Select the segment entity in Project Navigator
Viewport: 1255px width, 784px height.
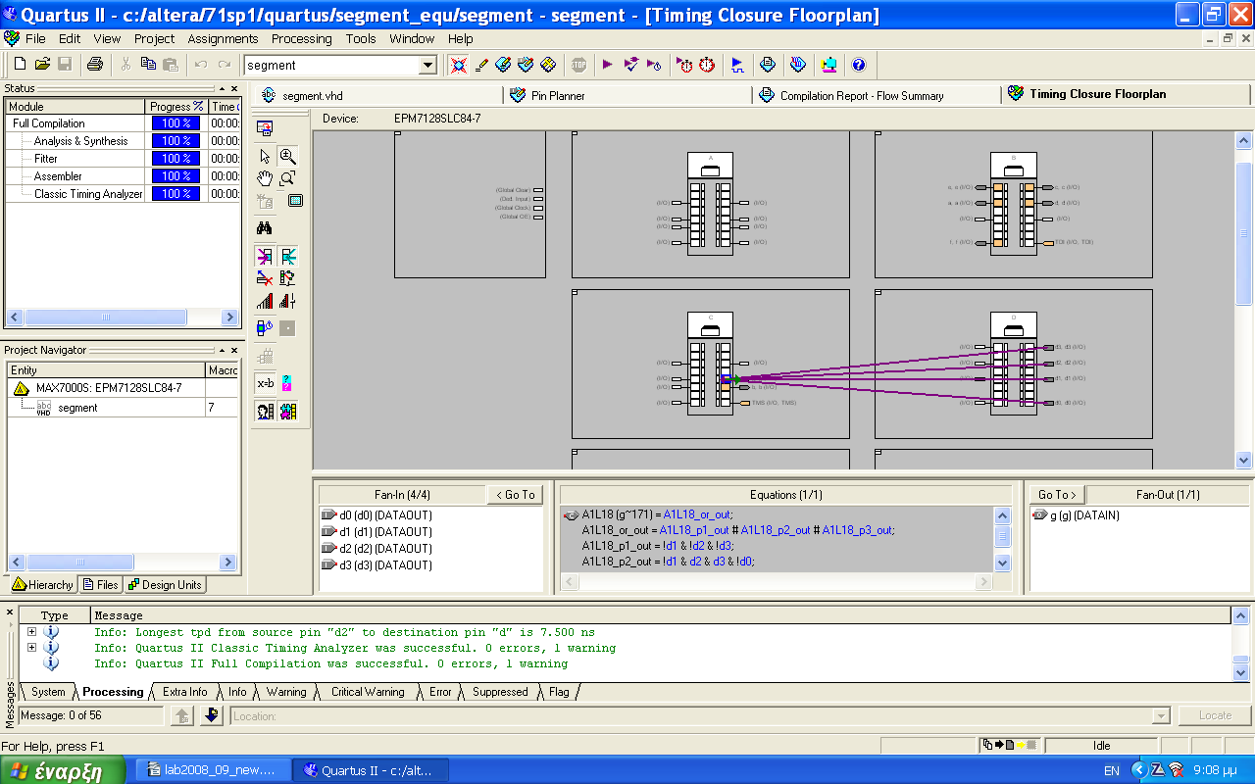tap(76, 408)
